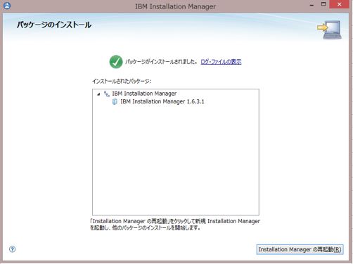Viewport: 353px width, 264px height.
Task: Minimize the IBM Installation Manager window
Action: click(x=312, y=5)
